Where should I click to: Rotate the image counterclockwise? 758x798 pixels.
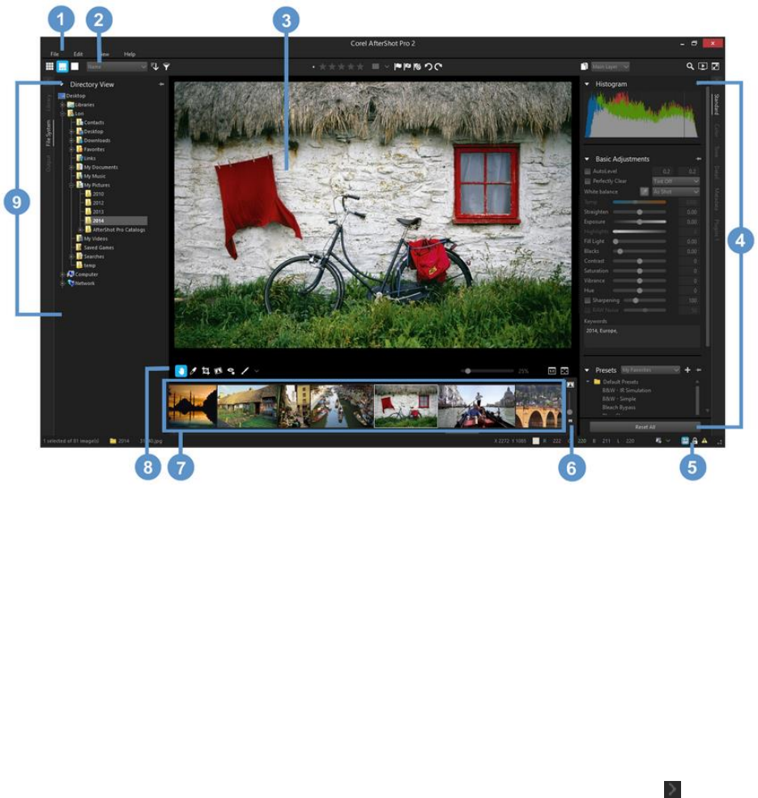(x=428, y=66)
